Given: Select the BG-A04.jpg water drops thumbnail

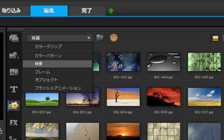Looking at the screenshot, I should [164, 62].
